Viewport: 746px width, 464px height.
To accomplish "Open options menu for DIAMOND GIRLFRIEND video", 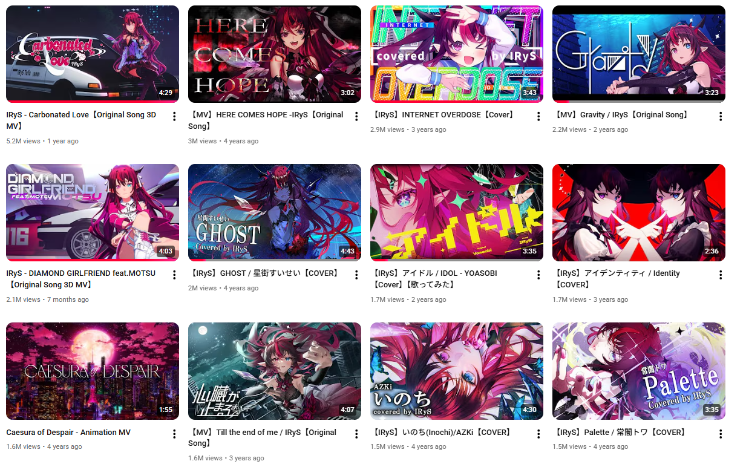I will (174, 275).
